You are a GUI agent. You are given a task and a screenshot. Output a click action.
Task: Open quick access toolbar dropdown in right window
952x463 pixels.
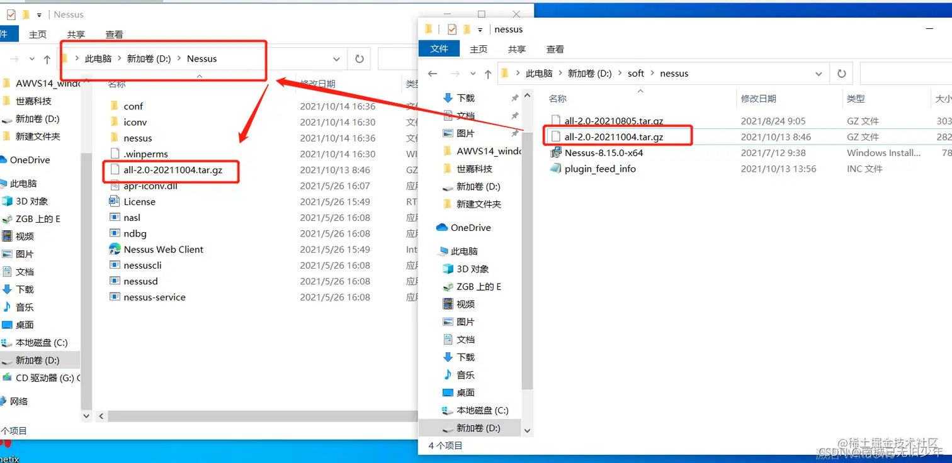pos(480,30)
